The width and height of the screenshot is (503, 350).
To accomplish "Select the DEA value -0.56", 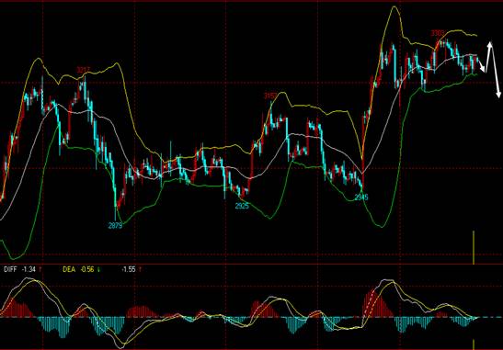I will 87,269.
